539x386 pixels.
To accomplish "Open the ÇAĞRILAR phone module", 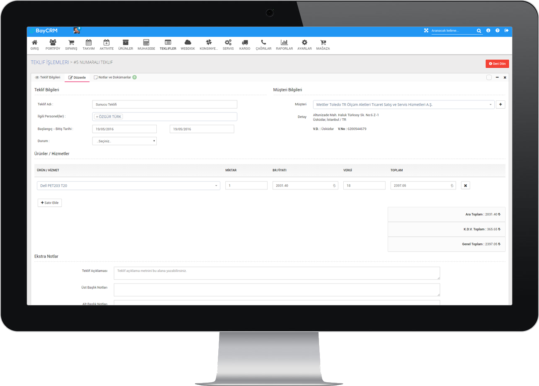I will [263, 45].
